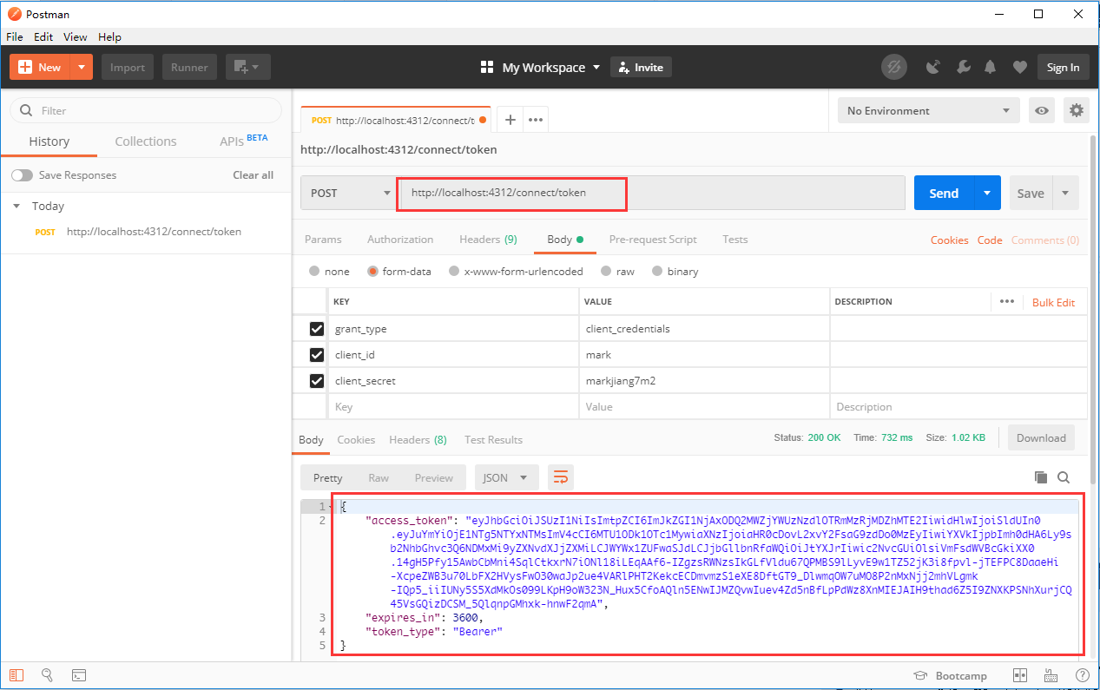Open the satellite capture requests icon
Viewport: 1100px width, 690px height.
[x=933, y=67]
